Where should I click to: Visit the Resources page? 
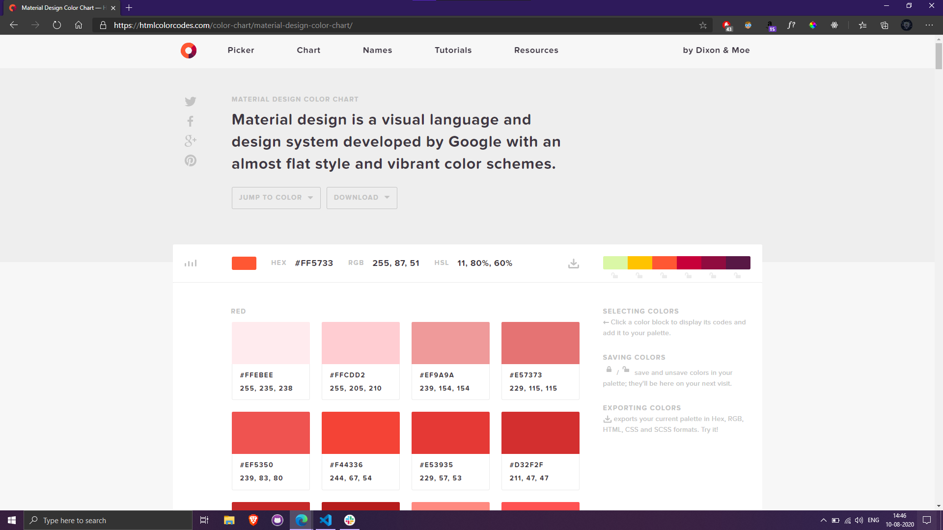(536, 50)
